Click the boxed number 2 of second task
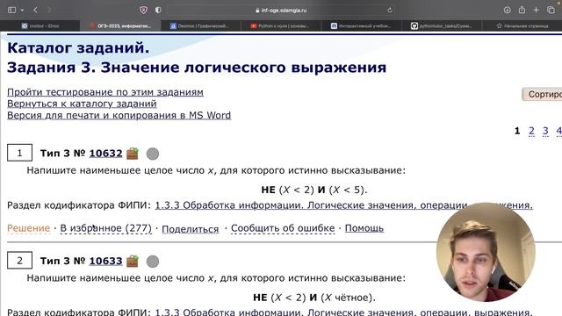This screenshot has height=316, width=562. pyautogui.click(x=19, y=261)
